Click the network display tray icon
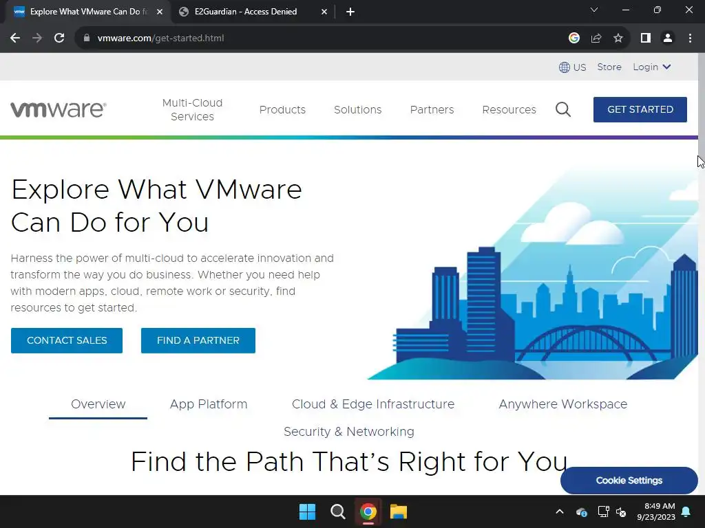Viewport: 705px width, 528px height. coord(603,511)
